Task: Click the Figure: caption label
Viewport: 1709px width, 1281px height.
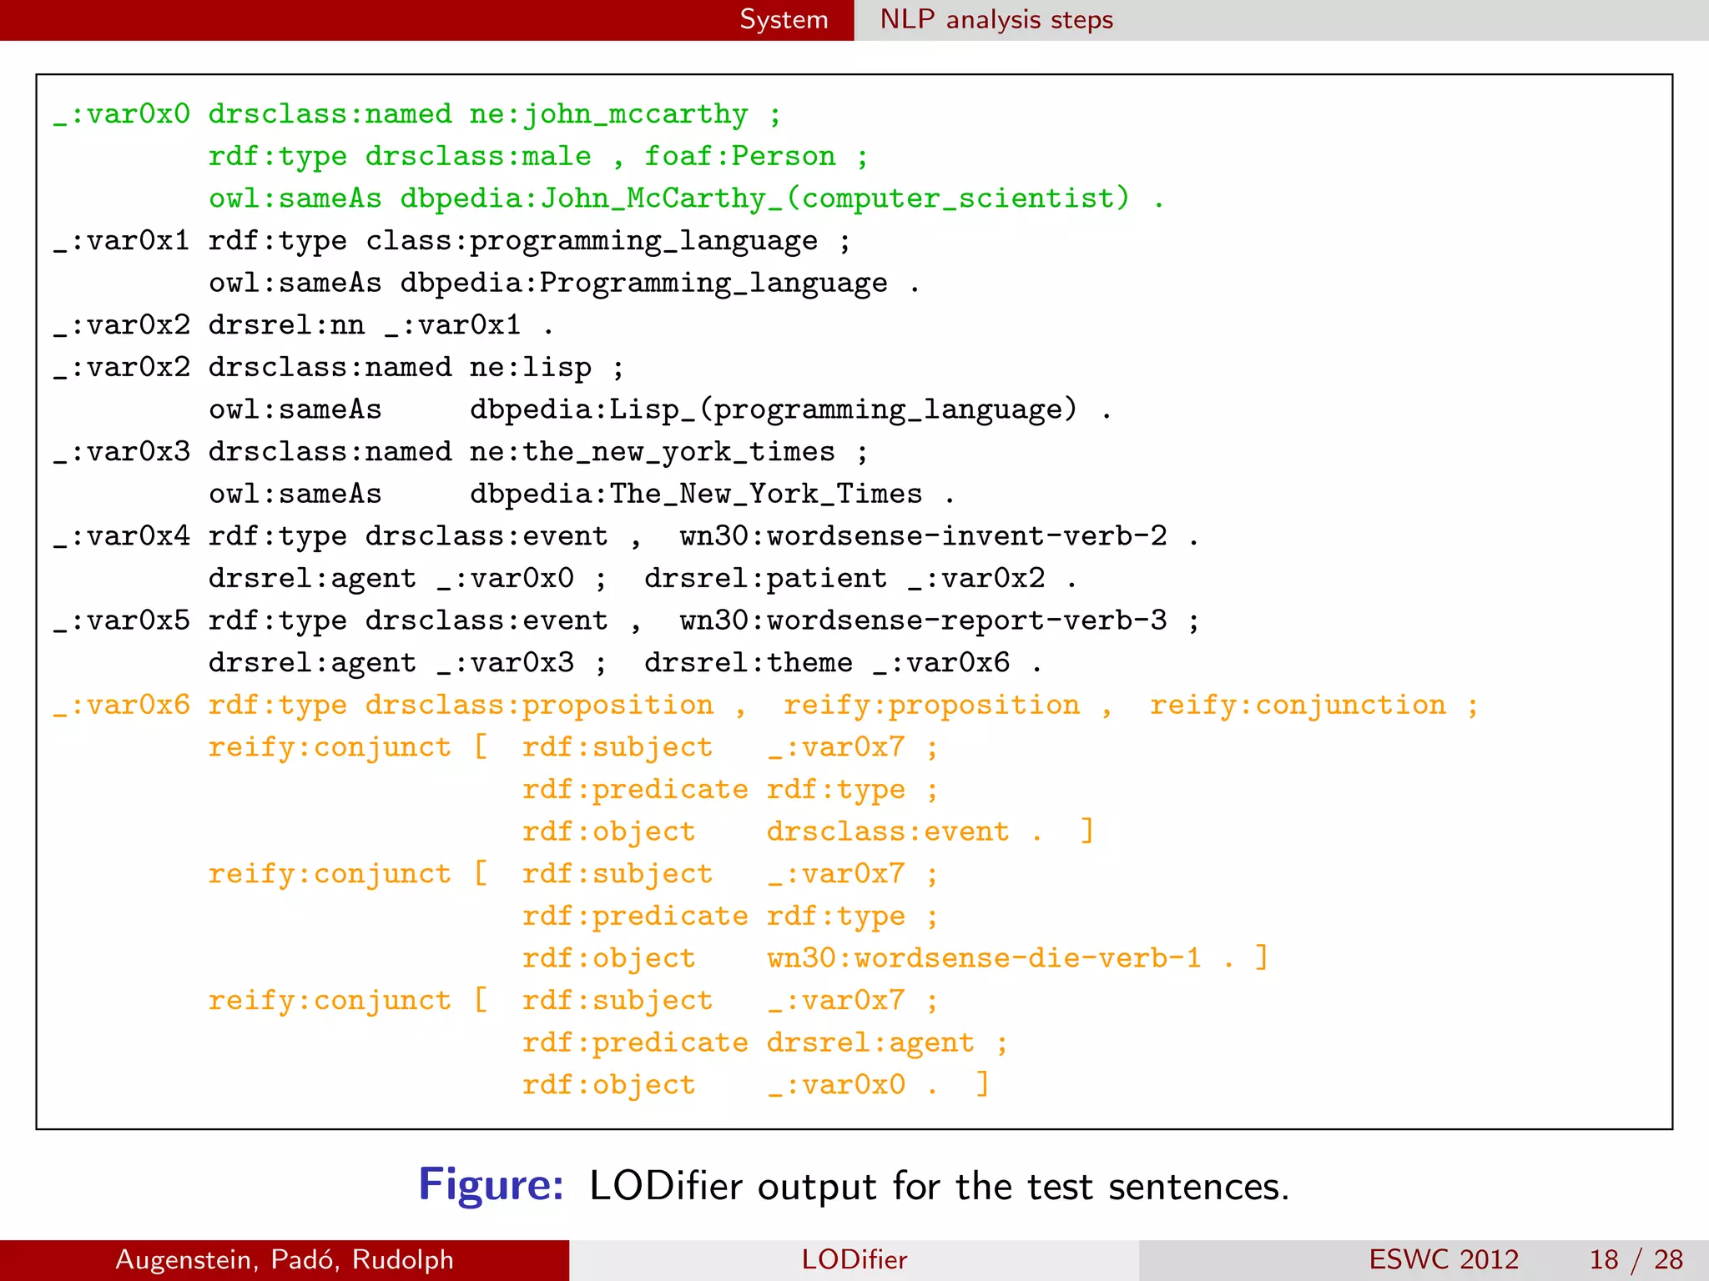Action: (492, 1185)
